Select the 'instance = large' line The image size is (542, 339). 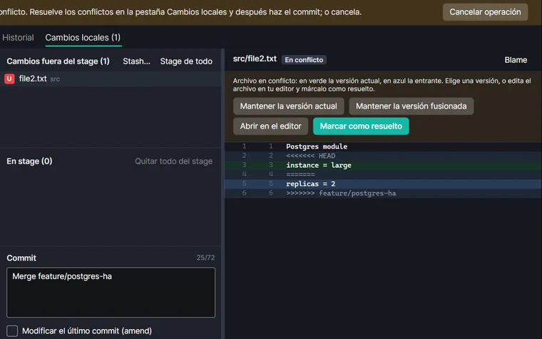(x=383, y=165)
